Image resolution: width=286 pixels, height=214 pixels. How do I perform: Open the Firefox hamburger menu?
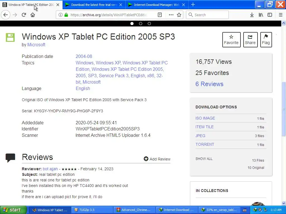click(281, 15)
